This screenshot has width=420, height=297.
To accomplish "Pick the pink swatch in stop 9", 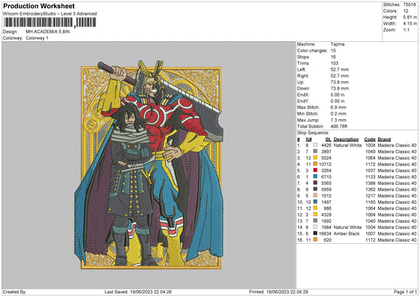I will pos(316,195).
